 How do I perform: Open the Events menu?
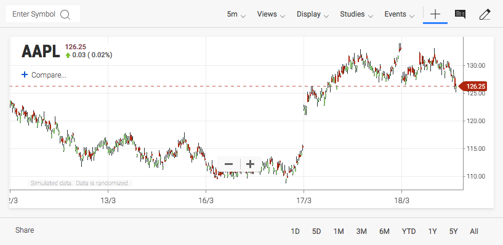pos(400,14)
